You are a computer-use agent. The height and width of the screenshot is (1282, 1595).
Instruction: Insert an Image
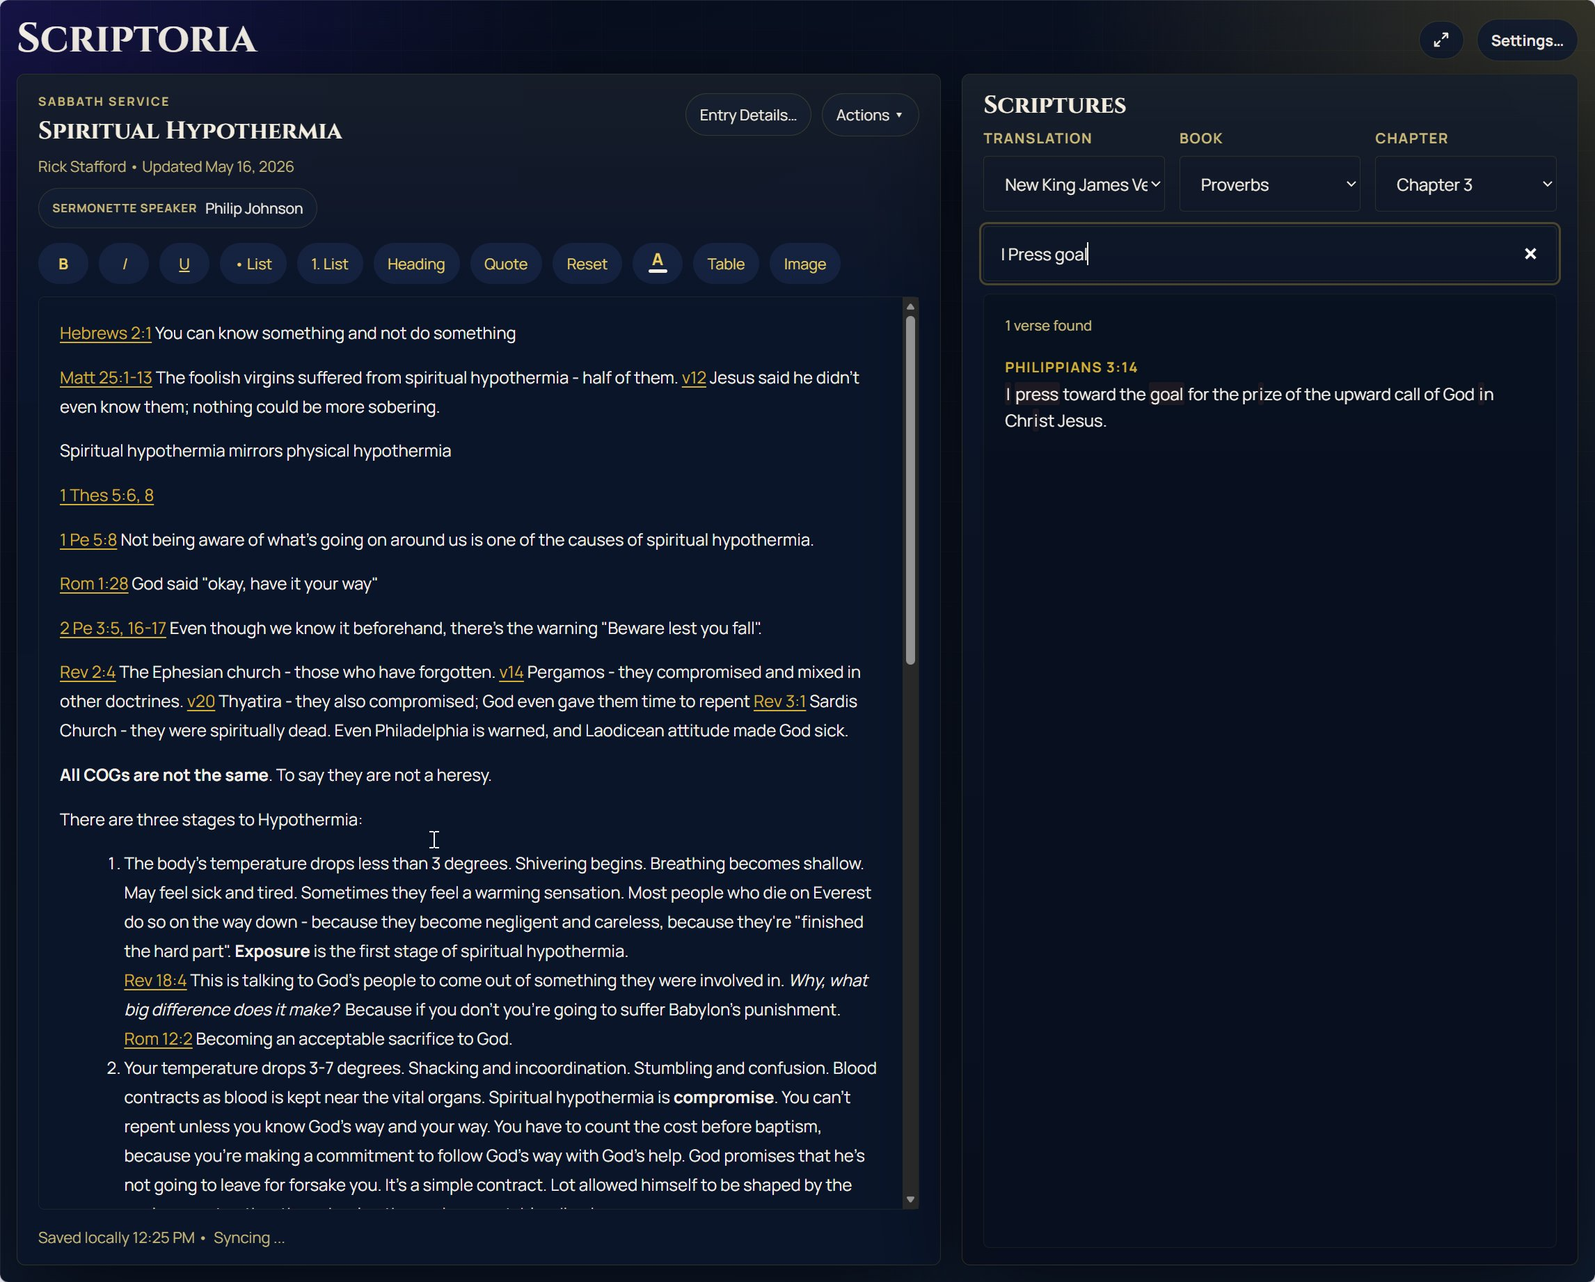point(805,264)
